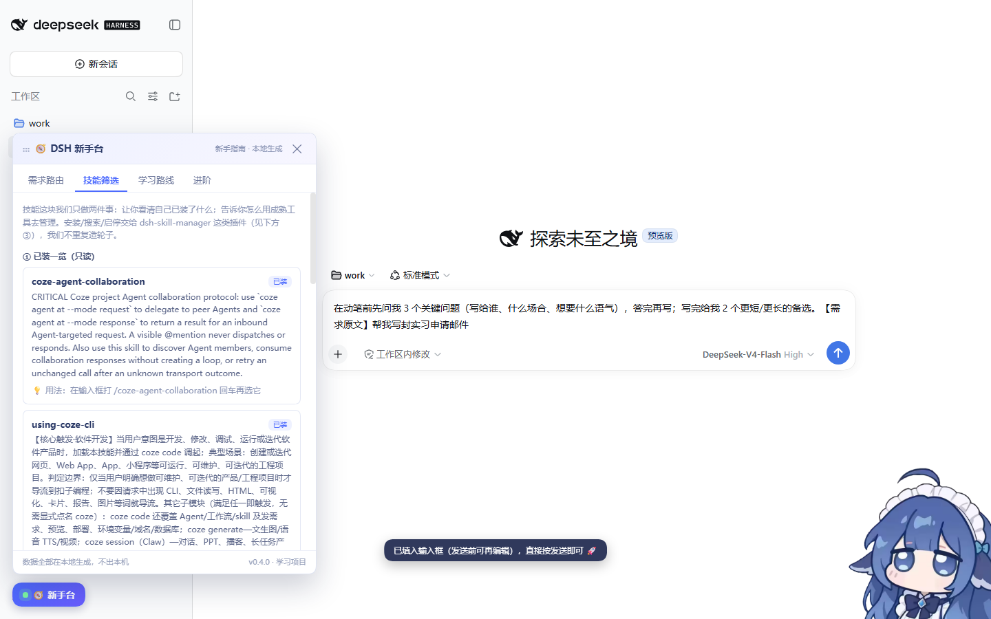This screenshot has height=619, width=991.
Task: Open the 标准模式 mode dropdown
Action: click(x=420, y=275)
